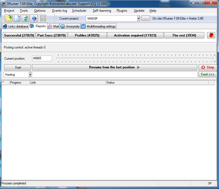Image resolution: width=219 pixels, height=189 pixels.
Task: View the Profiles (43925) report
Action: (87, 35)
